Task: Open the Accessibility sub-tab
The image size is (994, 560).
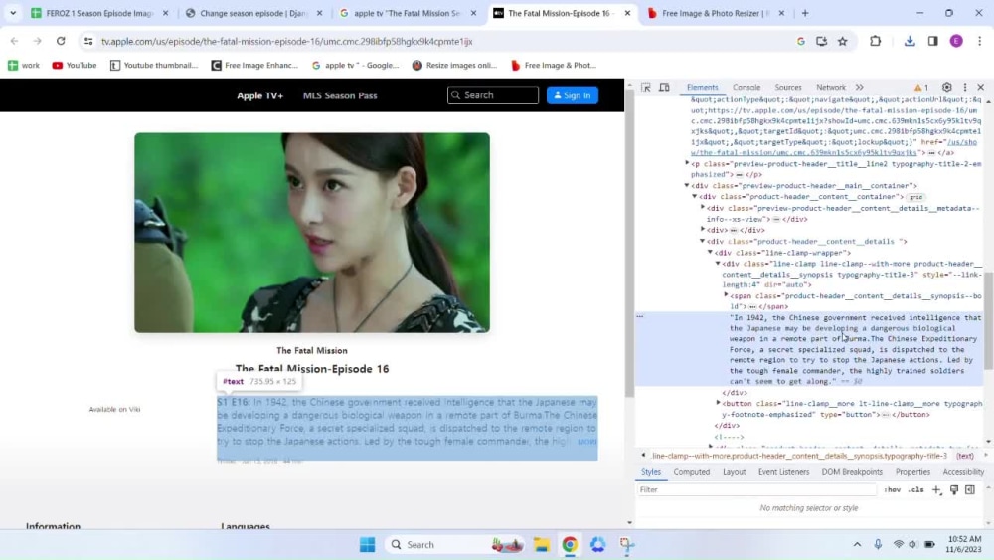Action: (963, 472)
